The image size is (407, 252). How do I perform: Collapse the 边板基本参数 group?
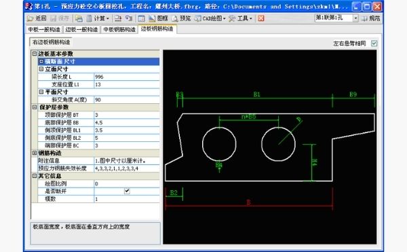(x=35, y=54)
